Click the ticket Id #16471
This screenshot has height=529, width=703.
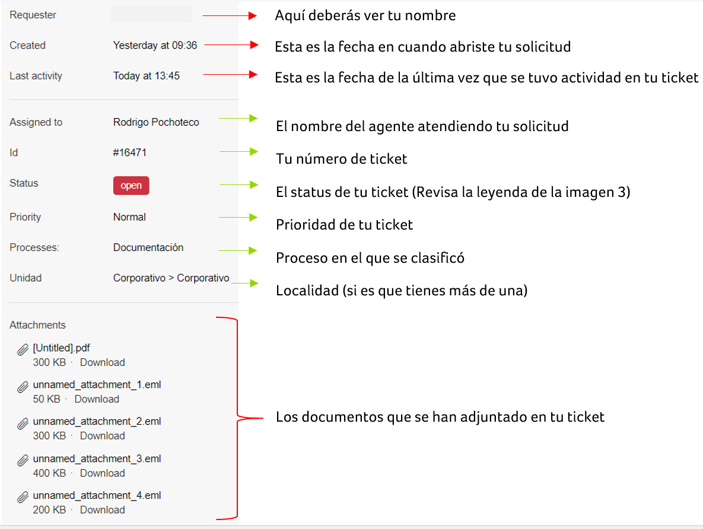point(130,152)
